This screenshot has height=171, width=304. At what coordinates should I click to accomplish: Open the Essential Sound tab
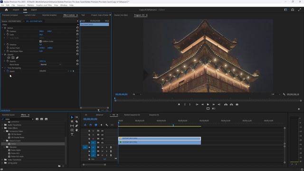coord(9,115)
